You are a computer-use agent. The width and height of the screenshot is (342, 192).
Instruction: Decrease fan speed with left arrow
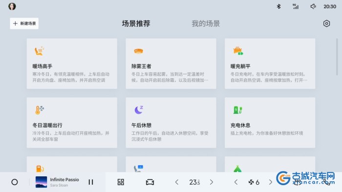point(236,182)
